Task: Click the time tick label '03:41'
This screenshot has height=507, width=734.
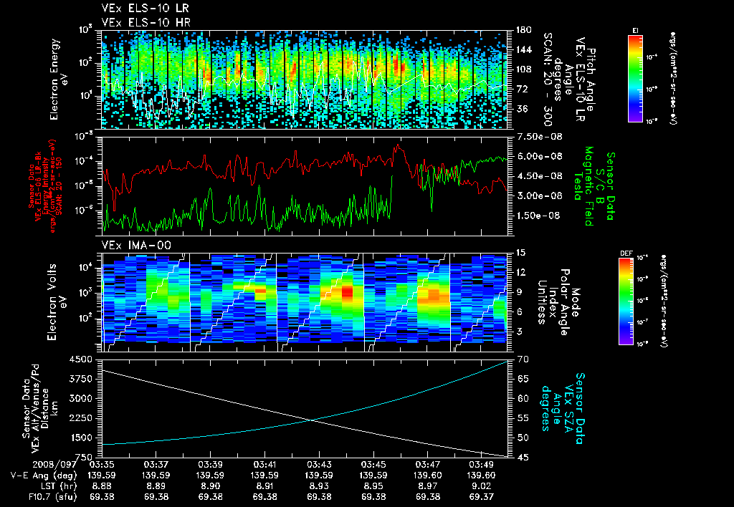Action: tap(264, 465)
